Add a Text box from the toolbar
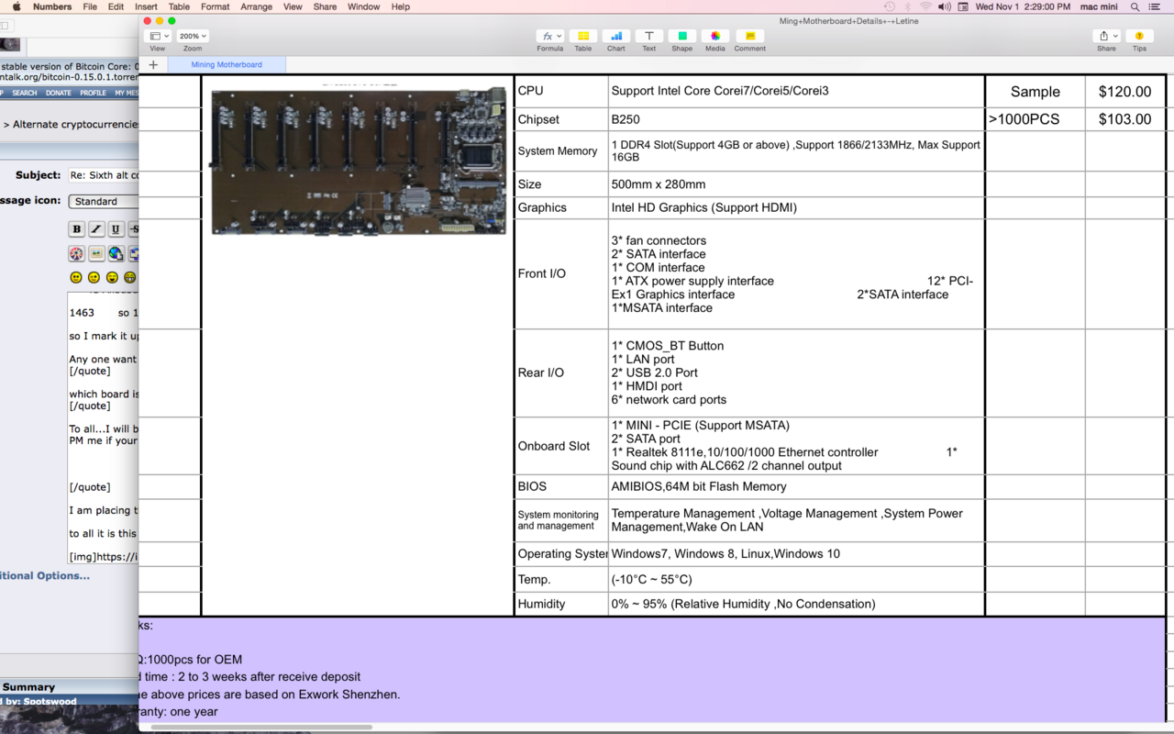 [x=648, y=37]
